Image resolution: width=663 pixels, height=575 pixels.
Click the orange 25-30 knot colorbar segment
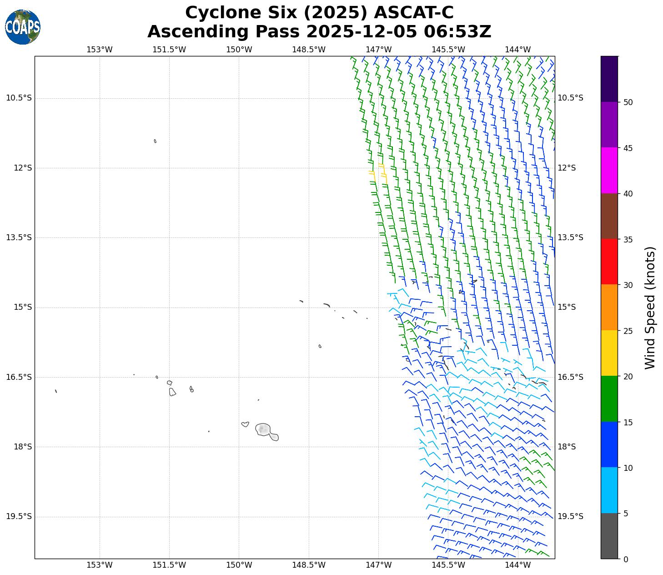[609, 307]
